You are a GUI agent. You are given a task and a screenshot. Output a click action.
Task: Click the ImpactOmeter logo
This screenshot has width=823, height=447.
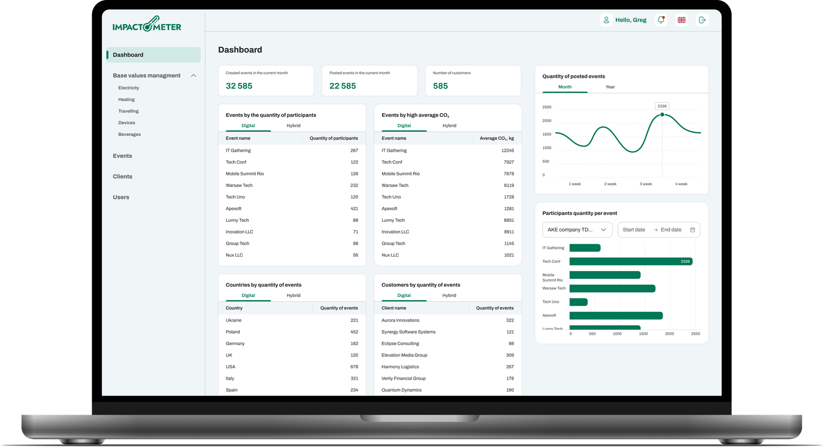point(147,24)
